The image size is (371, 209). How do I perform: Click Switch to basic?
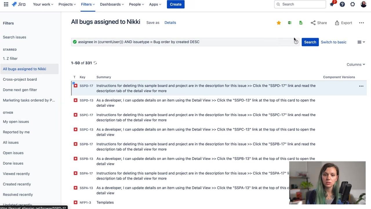point(334,42)
